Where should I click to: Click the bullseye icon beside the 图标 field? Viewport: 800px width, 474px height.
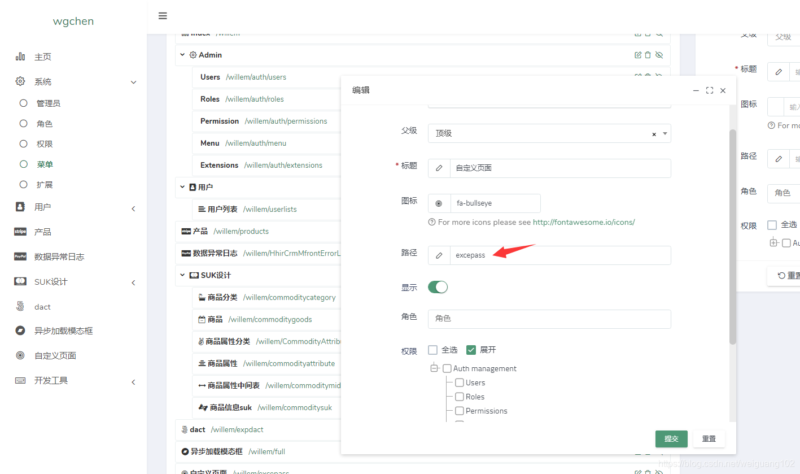click(439, 203)
